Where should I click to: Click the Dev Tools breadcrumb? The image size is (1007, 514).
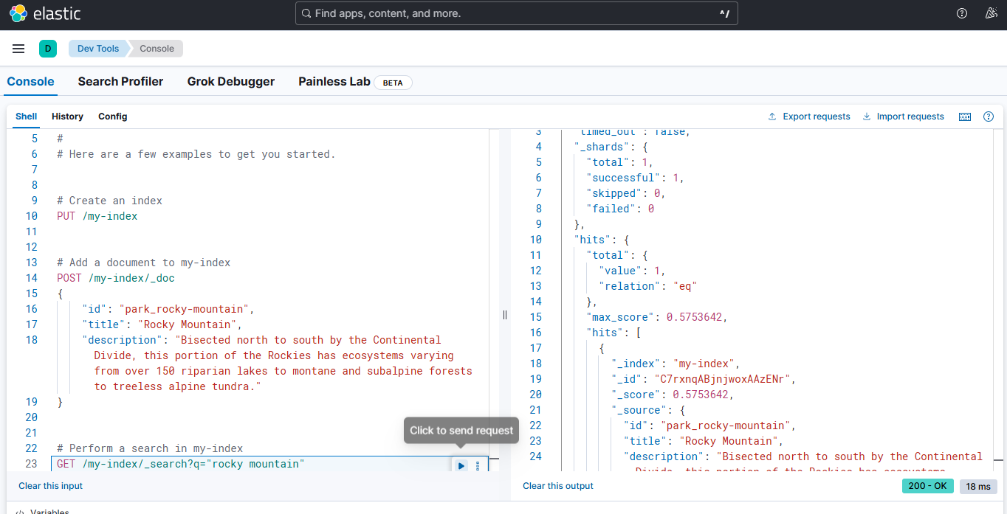(x=98, y=49)
